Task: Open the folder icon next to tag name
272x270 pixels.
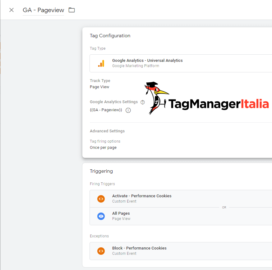Action: pyautogui.click(x=71, y=10)
